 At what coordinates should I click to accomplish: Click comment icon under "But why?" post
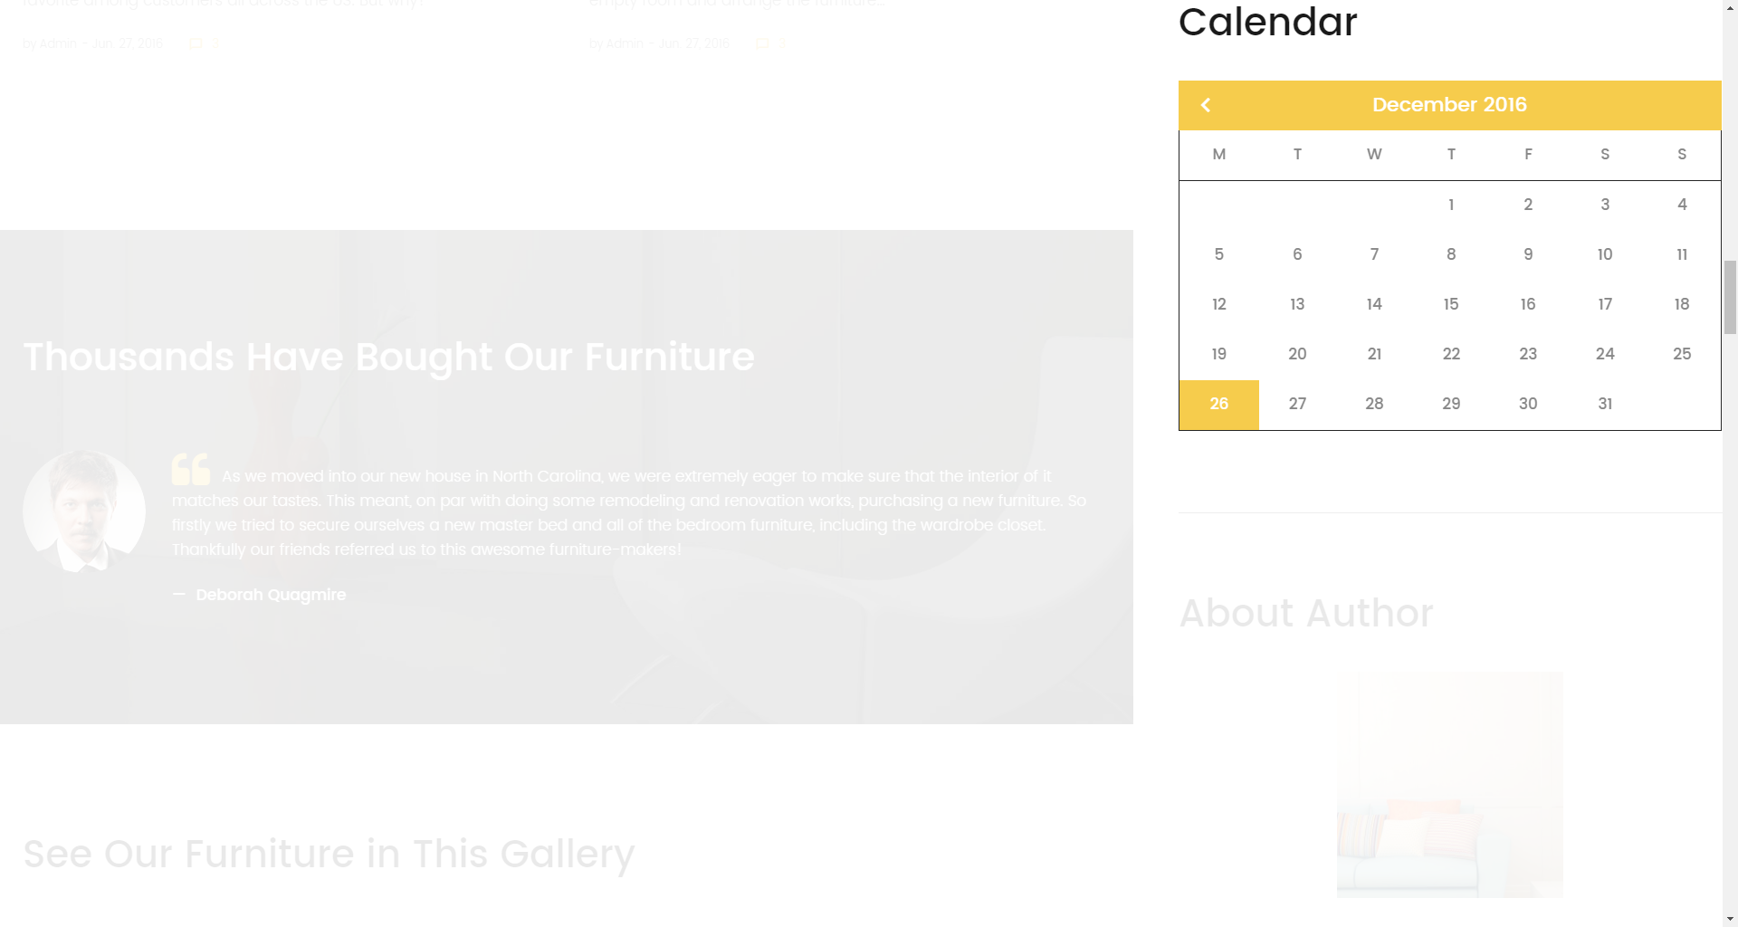coord(196,43)
